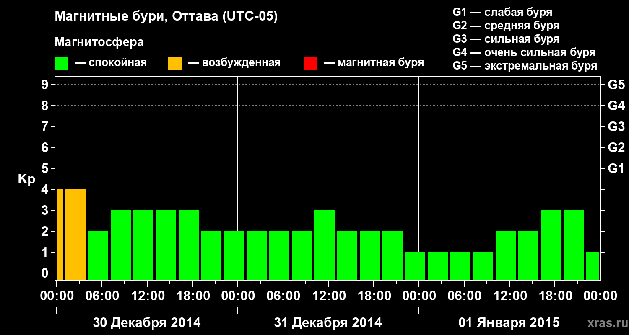Click the 'G5 — экстремальная буря' line

[x=525, y=66]
